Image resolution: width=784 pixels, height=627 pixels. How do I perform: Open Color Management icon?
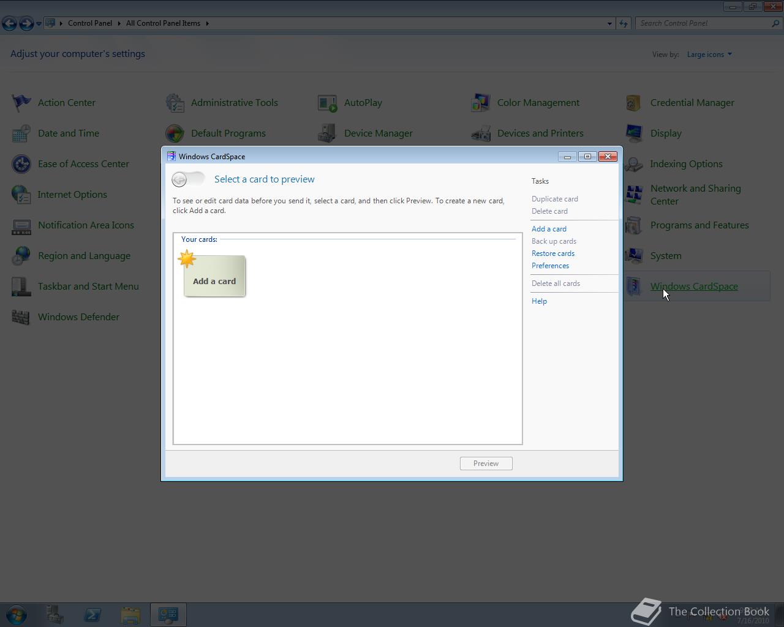tap(481, 103)
